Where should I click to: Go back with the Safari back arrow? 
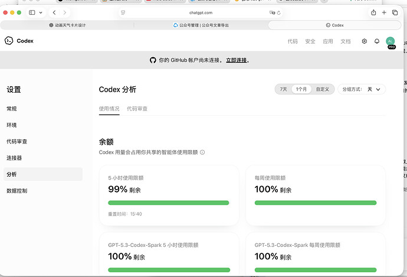pyautogui.click(x=54, y=12)
